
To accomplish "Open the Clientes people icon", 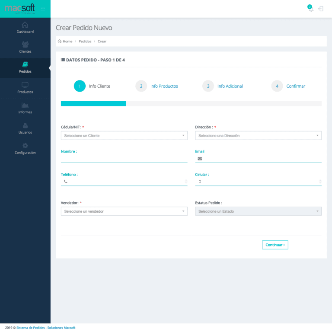I will click(25, 45).
